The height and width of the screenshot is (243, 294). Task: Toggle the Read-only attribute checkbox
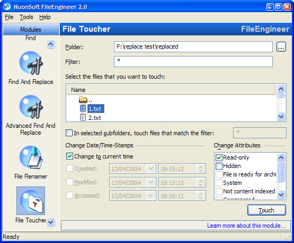pyautogui.click(x=219, y=157)
